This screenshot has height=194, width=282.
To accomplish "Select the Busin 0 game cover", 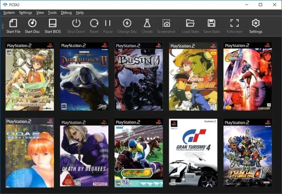I will click(x=139, y=76).
